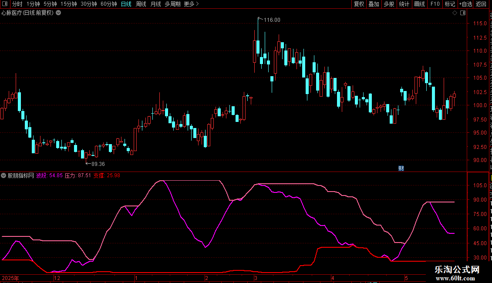492x283 pixels.
Task: Click the 支撑: 25.98 value label
Action: 107,176
